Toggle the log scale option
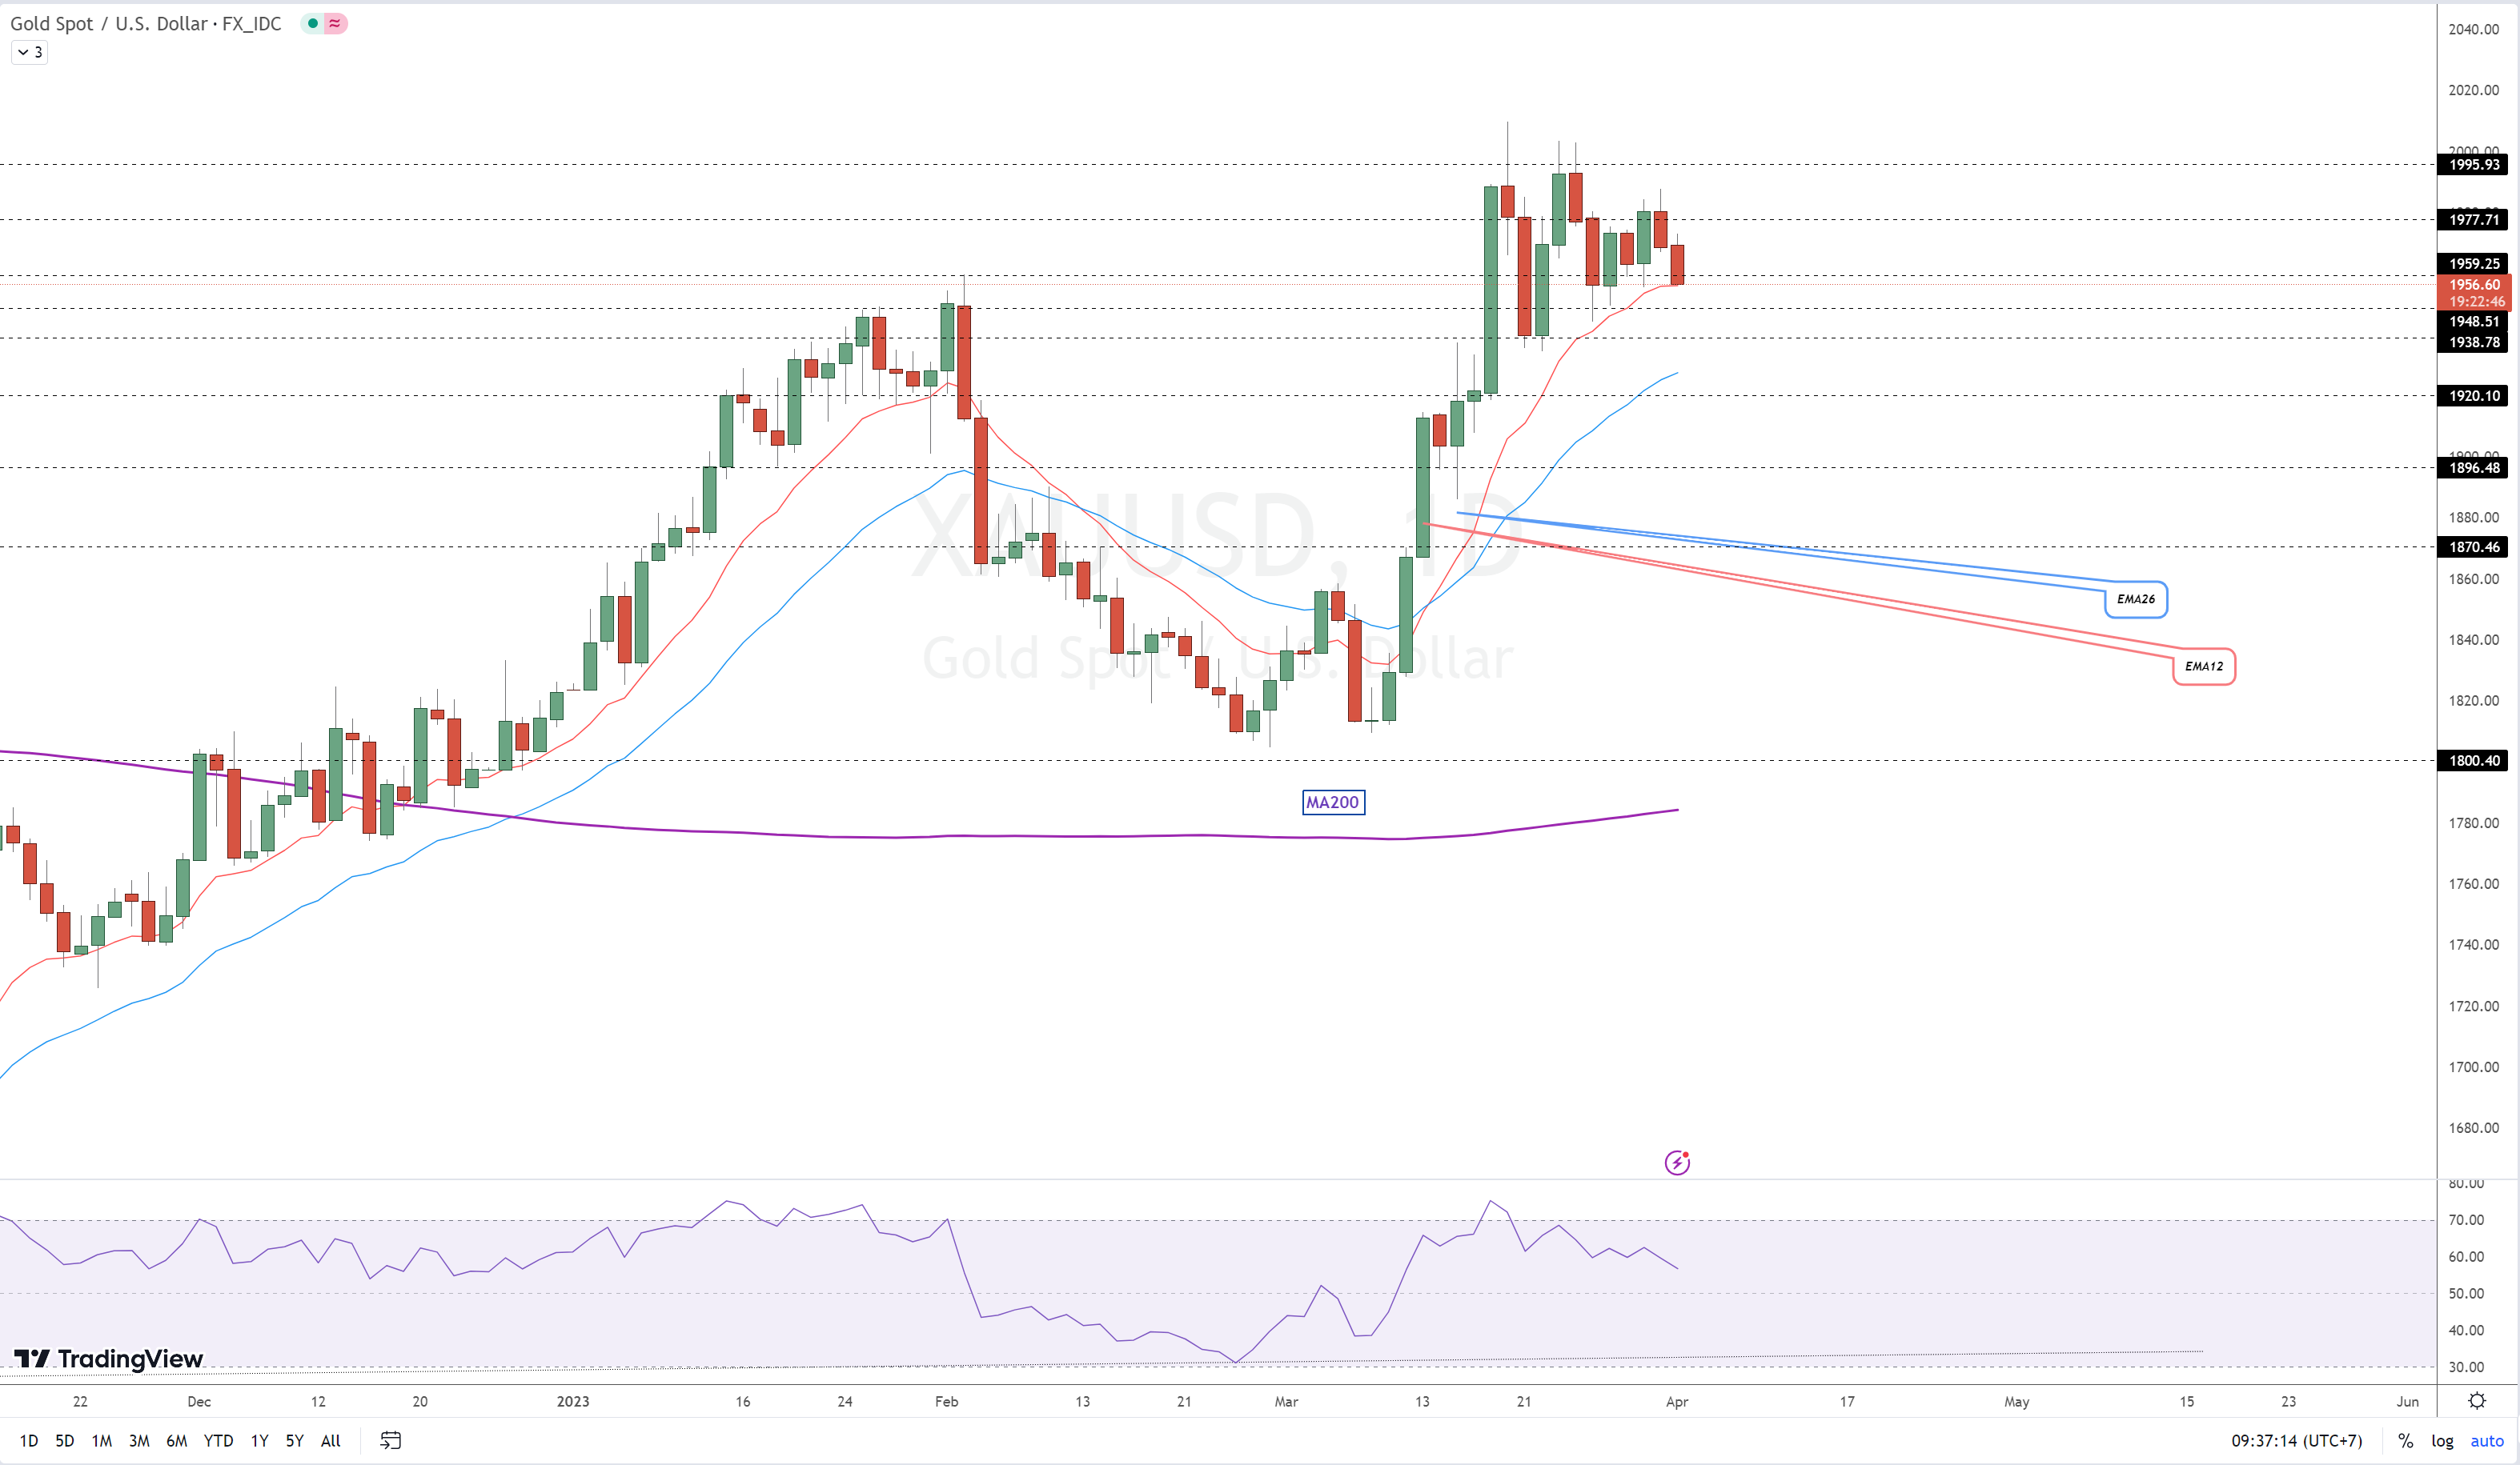2520x1465 pixels. click(2442, 1440)
